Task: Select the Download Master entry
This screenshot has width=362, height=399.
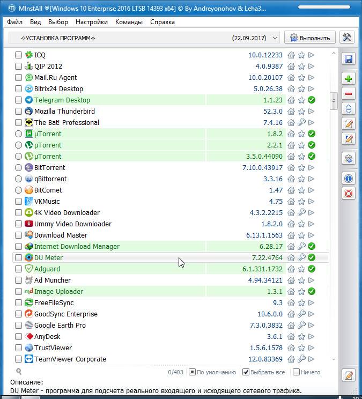Action: pyautogui.click(x=171, y=235)
